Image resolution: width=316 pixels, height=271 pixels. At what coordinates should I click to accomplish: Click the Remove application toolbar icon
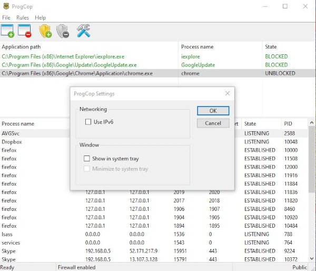(x=24, y=31)
